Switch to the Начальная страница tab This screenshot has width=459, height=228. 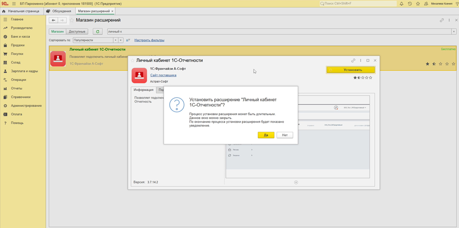[21, 11]
